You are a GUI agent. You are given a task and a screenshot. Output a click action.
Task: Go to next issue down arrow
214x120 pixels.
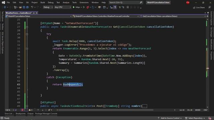pos(42,110)
